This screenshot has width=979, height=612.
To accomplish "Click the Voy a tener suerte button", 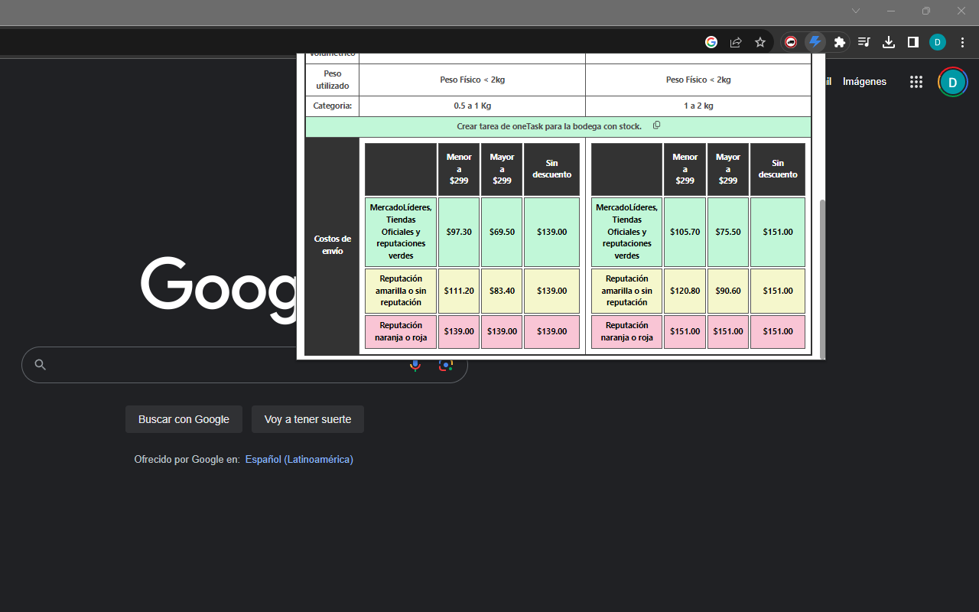I will tap(307, 419).
